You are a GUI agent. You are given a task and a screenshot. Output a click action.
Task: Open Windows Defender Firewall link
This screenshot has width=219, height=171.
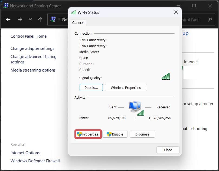[35, 161]
